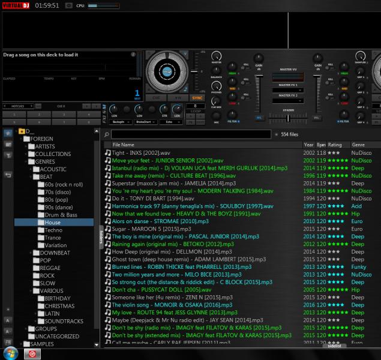Sort by Genre column header

click(x=365, y=145)
